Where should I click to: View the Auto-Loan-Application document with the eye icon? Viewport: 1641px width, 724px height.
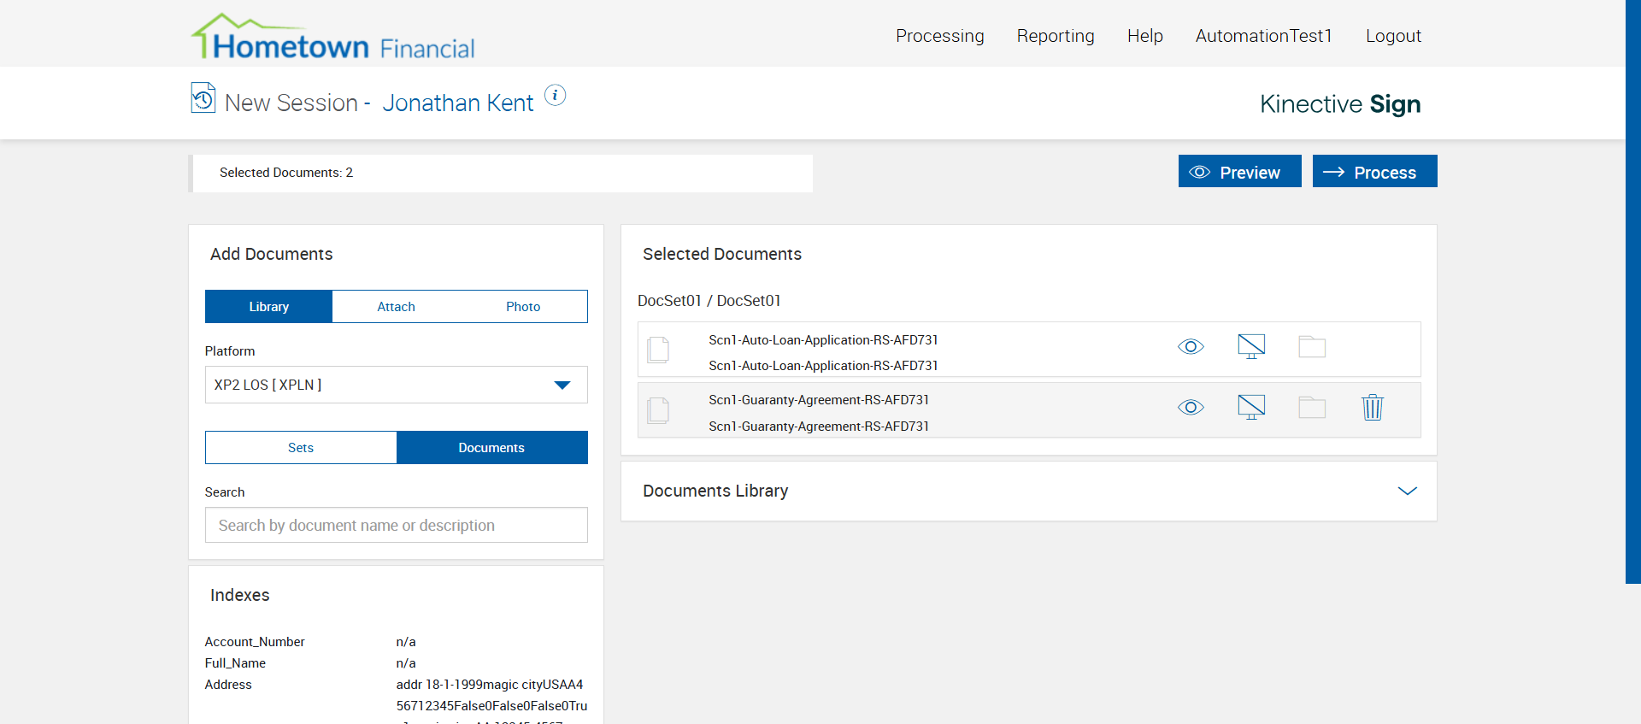pos(1191,346)
